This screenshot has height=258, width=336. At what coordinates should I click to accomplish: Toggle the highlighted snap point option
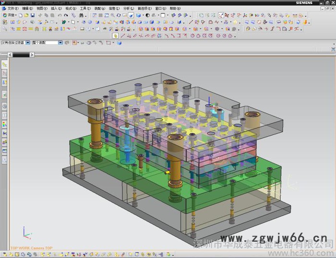(x=221, y=15)
